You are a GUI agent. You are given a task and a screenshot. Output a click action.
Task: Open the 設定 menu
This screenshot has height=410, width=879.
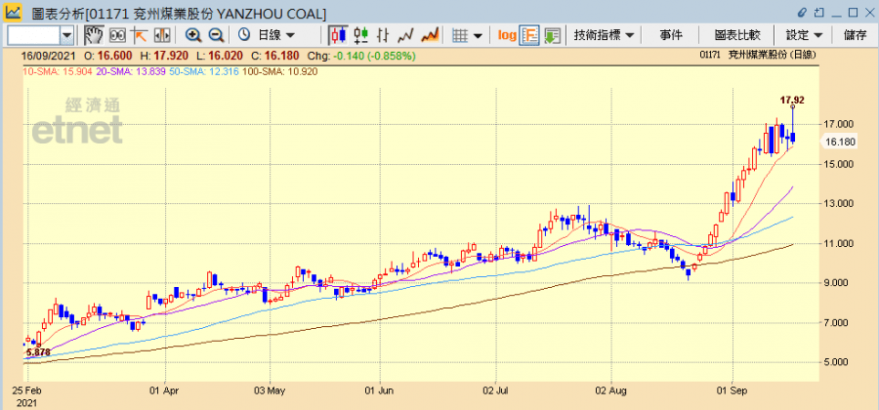coord(805,34)
